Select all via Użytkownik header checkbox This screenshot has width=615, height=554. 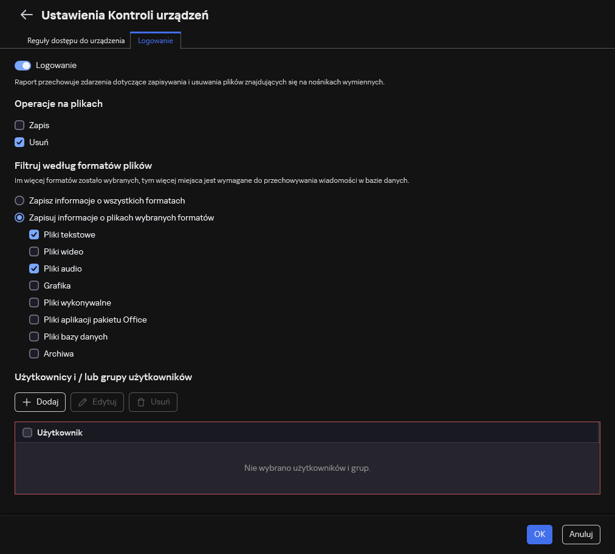pyautogui.click(x=27, y=433)
